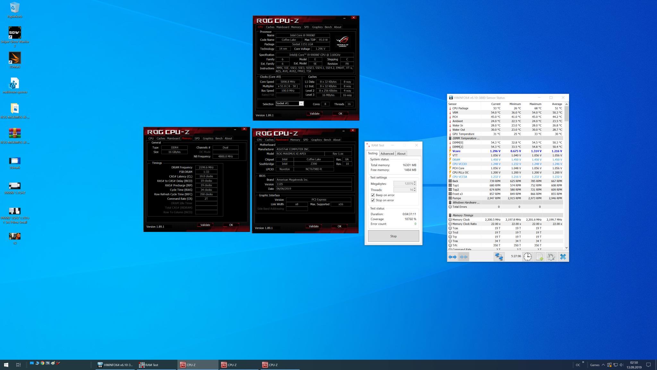This screenshot has height=370, width=657.
Task: Click HWiNFO vertical scrollbar down arrow
Action: point(566,248)
